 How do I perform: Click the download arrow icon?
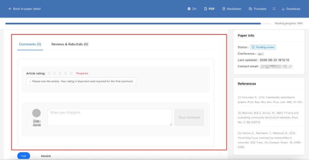point(283,9)
